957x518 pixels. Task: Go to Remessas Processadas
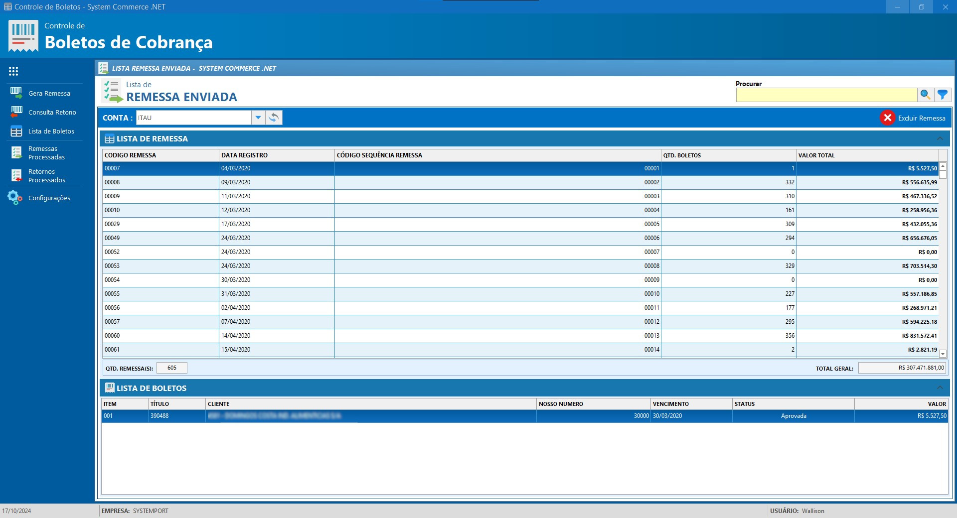(46, 153)
